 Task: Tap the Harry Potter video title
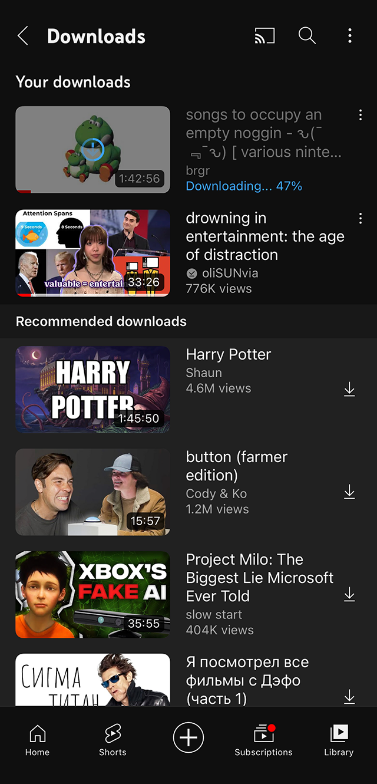(x=229, y=354)
